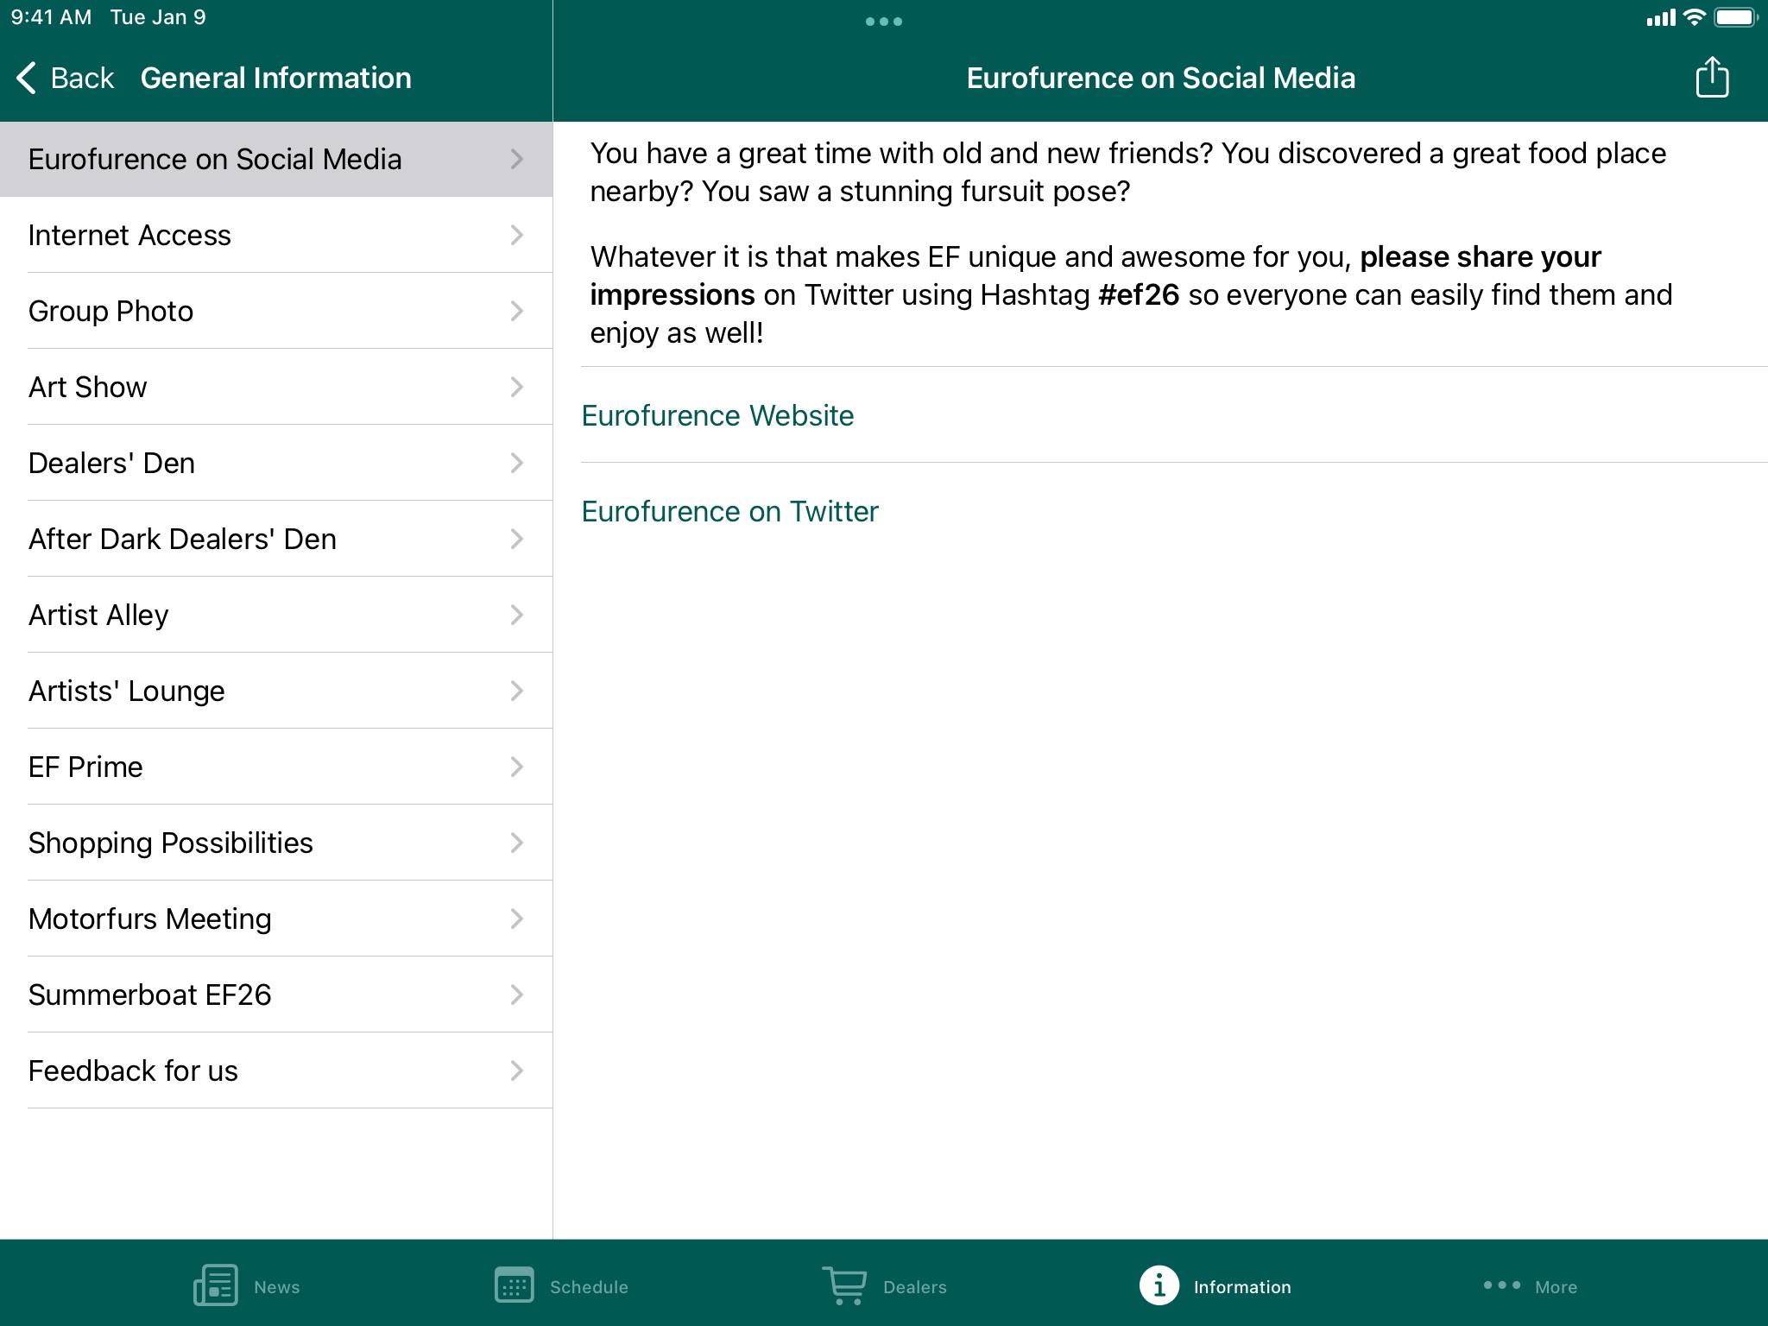Switch to the More tab label
Image resolution: width=1768 pixels, height=1326 pixels.
1556,1286
